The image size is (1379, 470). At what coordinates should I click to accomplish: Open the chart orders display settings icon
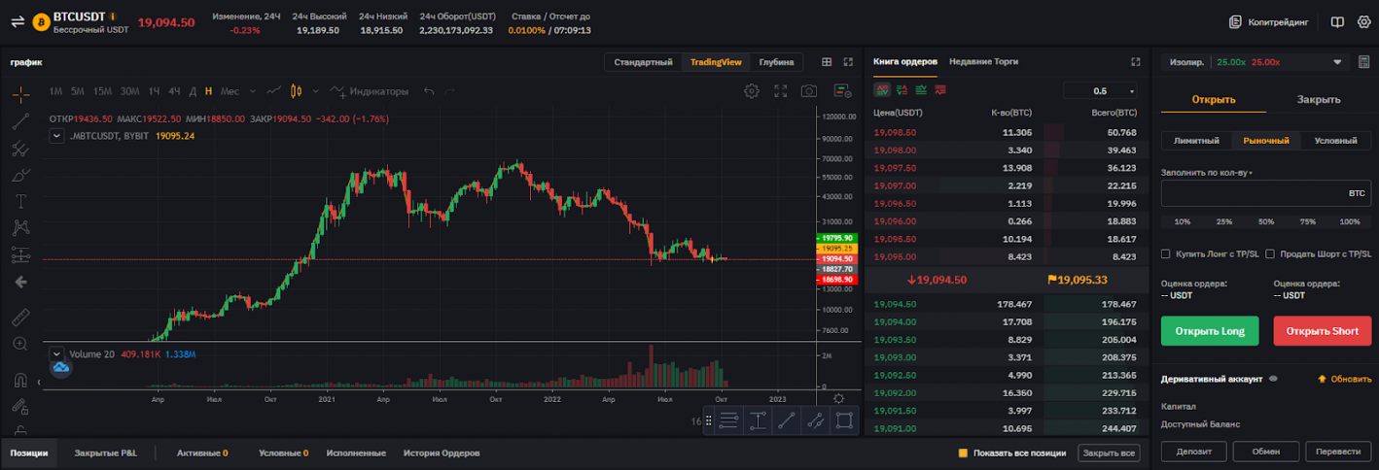[842, 91]
